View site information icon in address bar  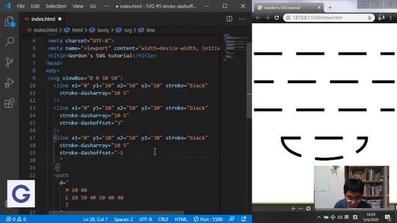click(288, 18)
